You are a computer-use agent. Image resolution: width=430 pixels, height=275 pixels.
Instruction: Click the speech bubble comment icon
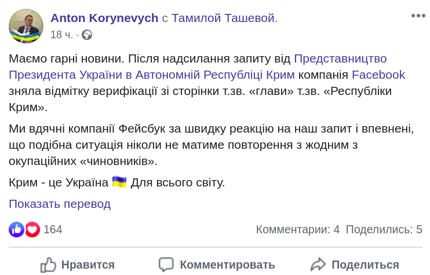(x=166, y=265)
